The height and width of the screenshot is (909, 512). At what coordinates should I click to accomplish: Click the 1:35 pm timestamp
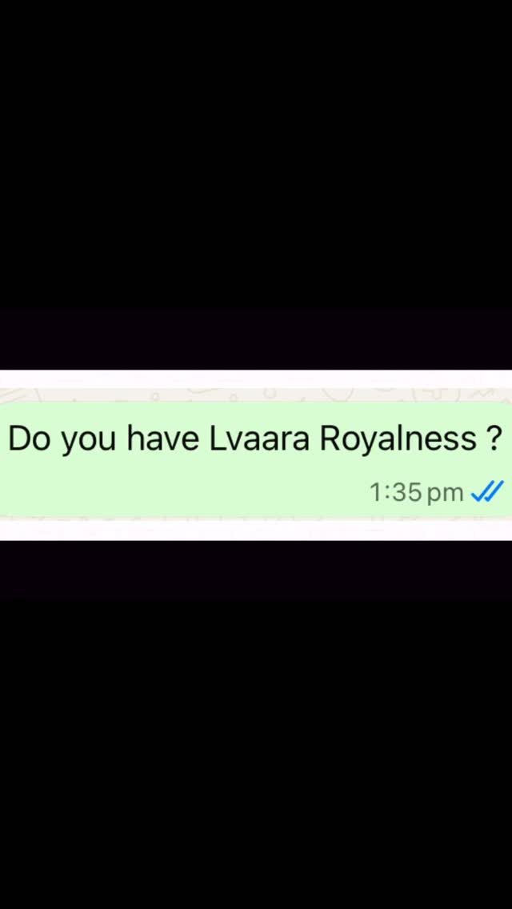click(416, 492)
